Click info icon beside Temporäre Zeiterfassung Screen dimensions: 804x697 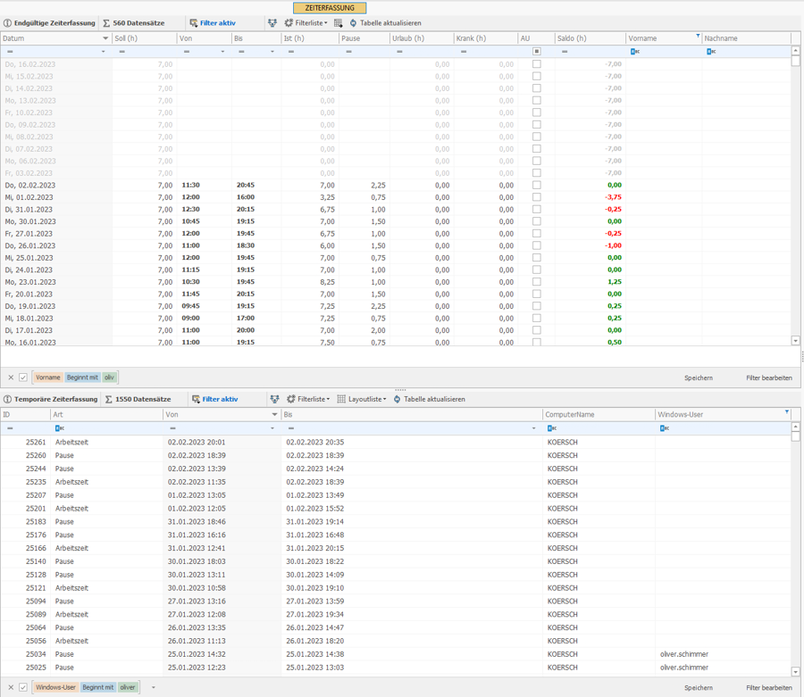click(8, 399)
